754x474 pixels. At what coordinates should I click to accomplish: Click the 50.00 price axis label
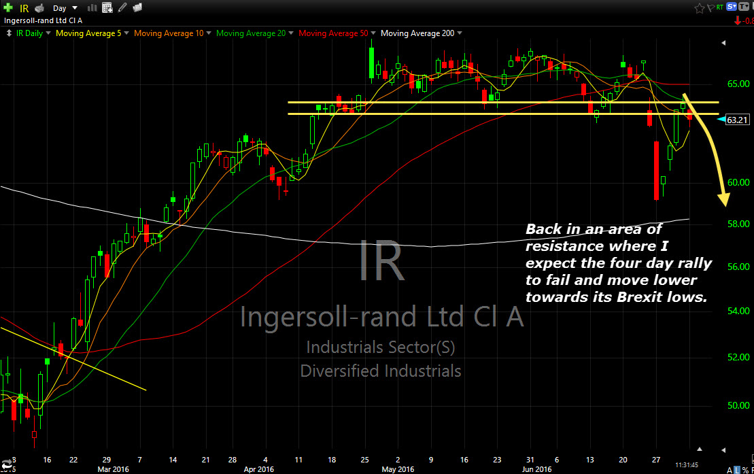[x=738, y=406]
